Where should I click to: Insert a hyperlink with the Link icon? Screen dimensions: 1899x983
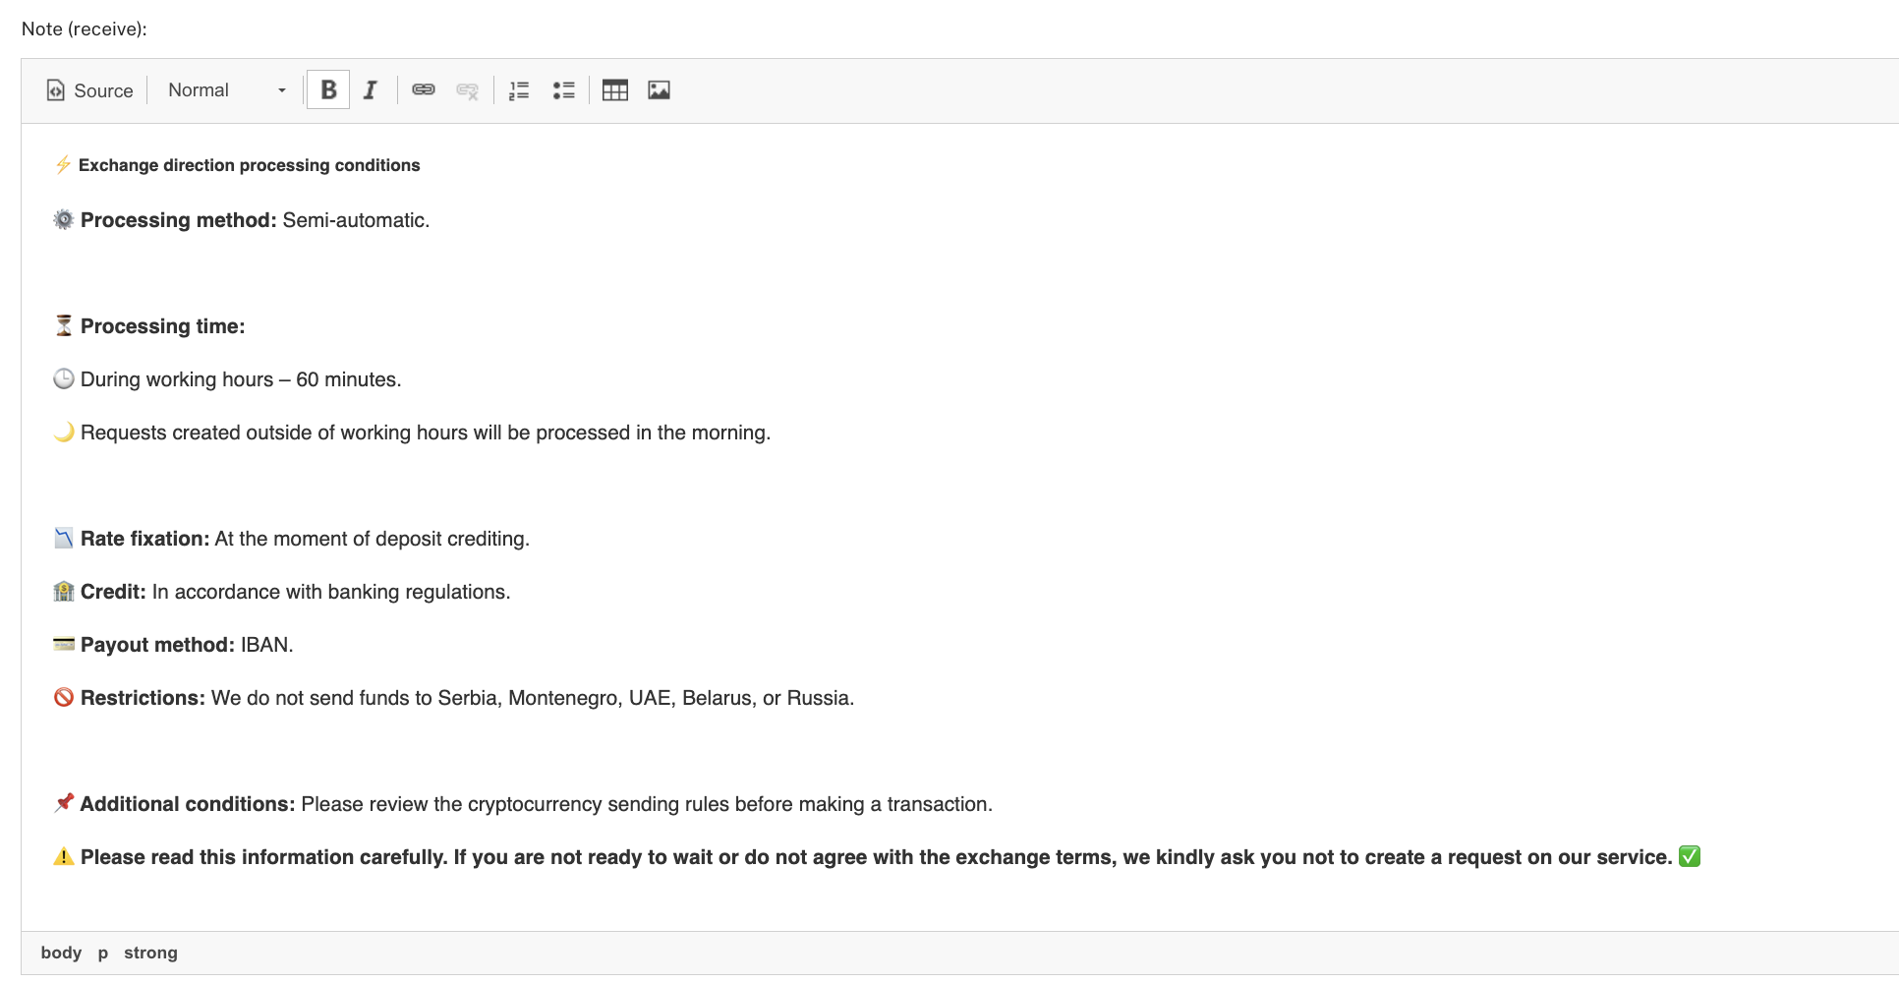(x=423, y=90)
